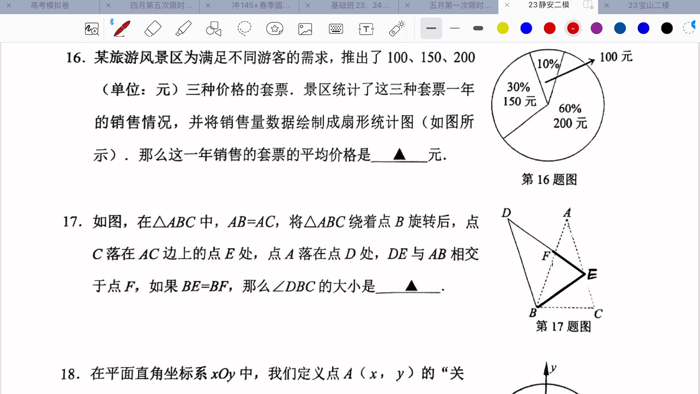Close the 23宝山二模 tab
700x394 pixels.
click(607, 5)
